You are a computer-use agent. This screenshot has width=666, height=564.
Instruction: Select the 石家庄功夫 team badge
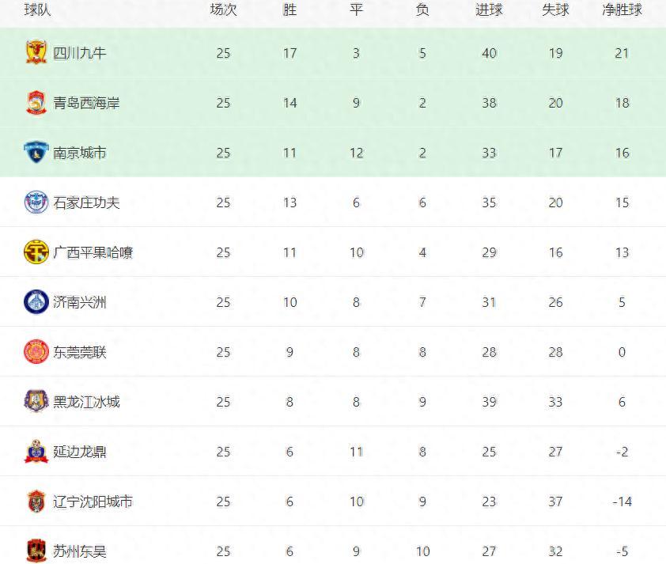coord(36,203)
